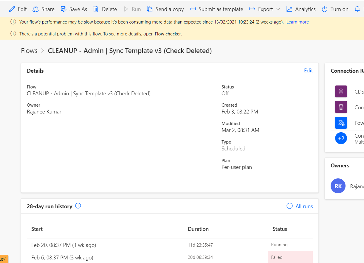Click the Owners card heading
Image resolution: width=364 pixels, height=263 pixels.
tap(340, 166)
